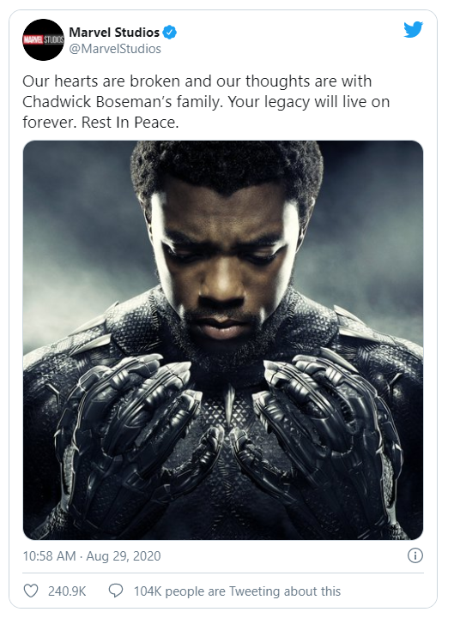
Task: Click the 'Our hearts are broken' text line
Action: pyautogui.click(x=197, y=81)
